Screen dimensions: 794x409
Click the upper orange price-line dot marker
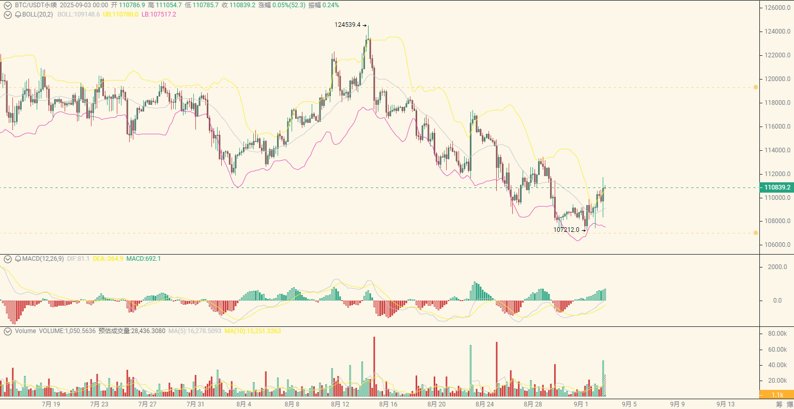(755, 87)
